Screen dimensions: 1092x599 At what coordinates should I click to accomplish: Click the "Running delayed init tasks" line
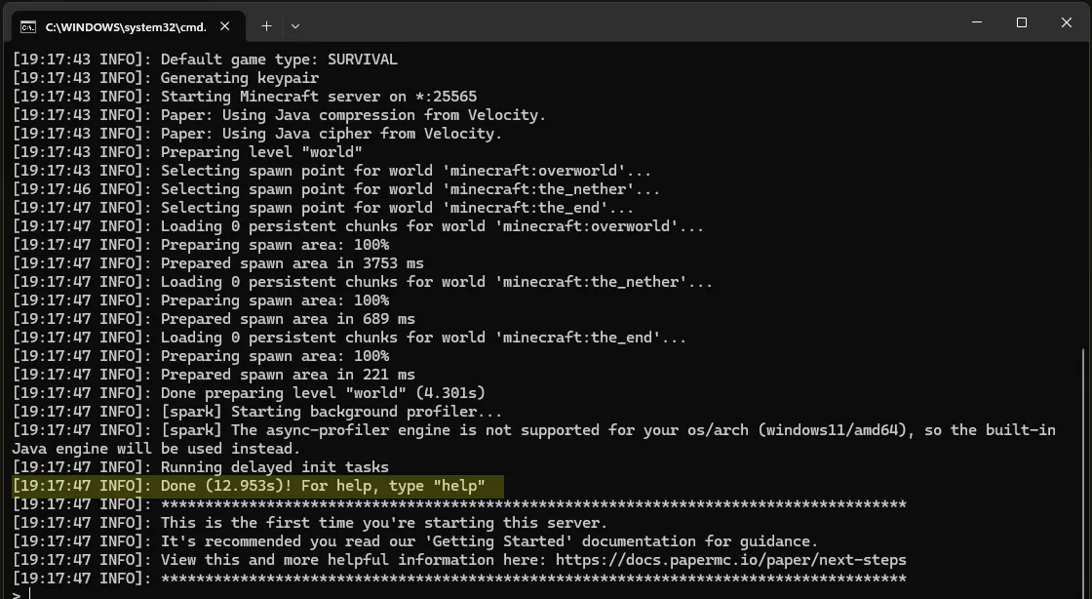pos(274,467)
